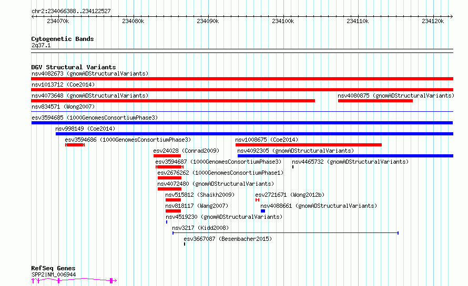This screenshot has width=468, height=286.
Task: Open the esv3667087 (Besenbacher2015) label
Action: 228,239
